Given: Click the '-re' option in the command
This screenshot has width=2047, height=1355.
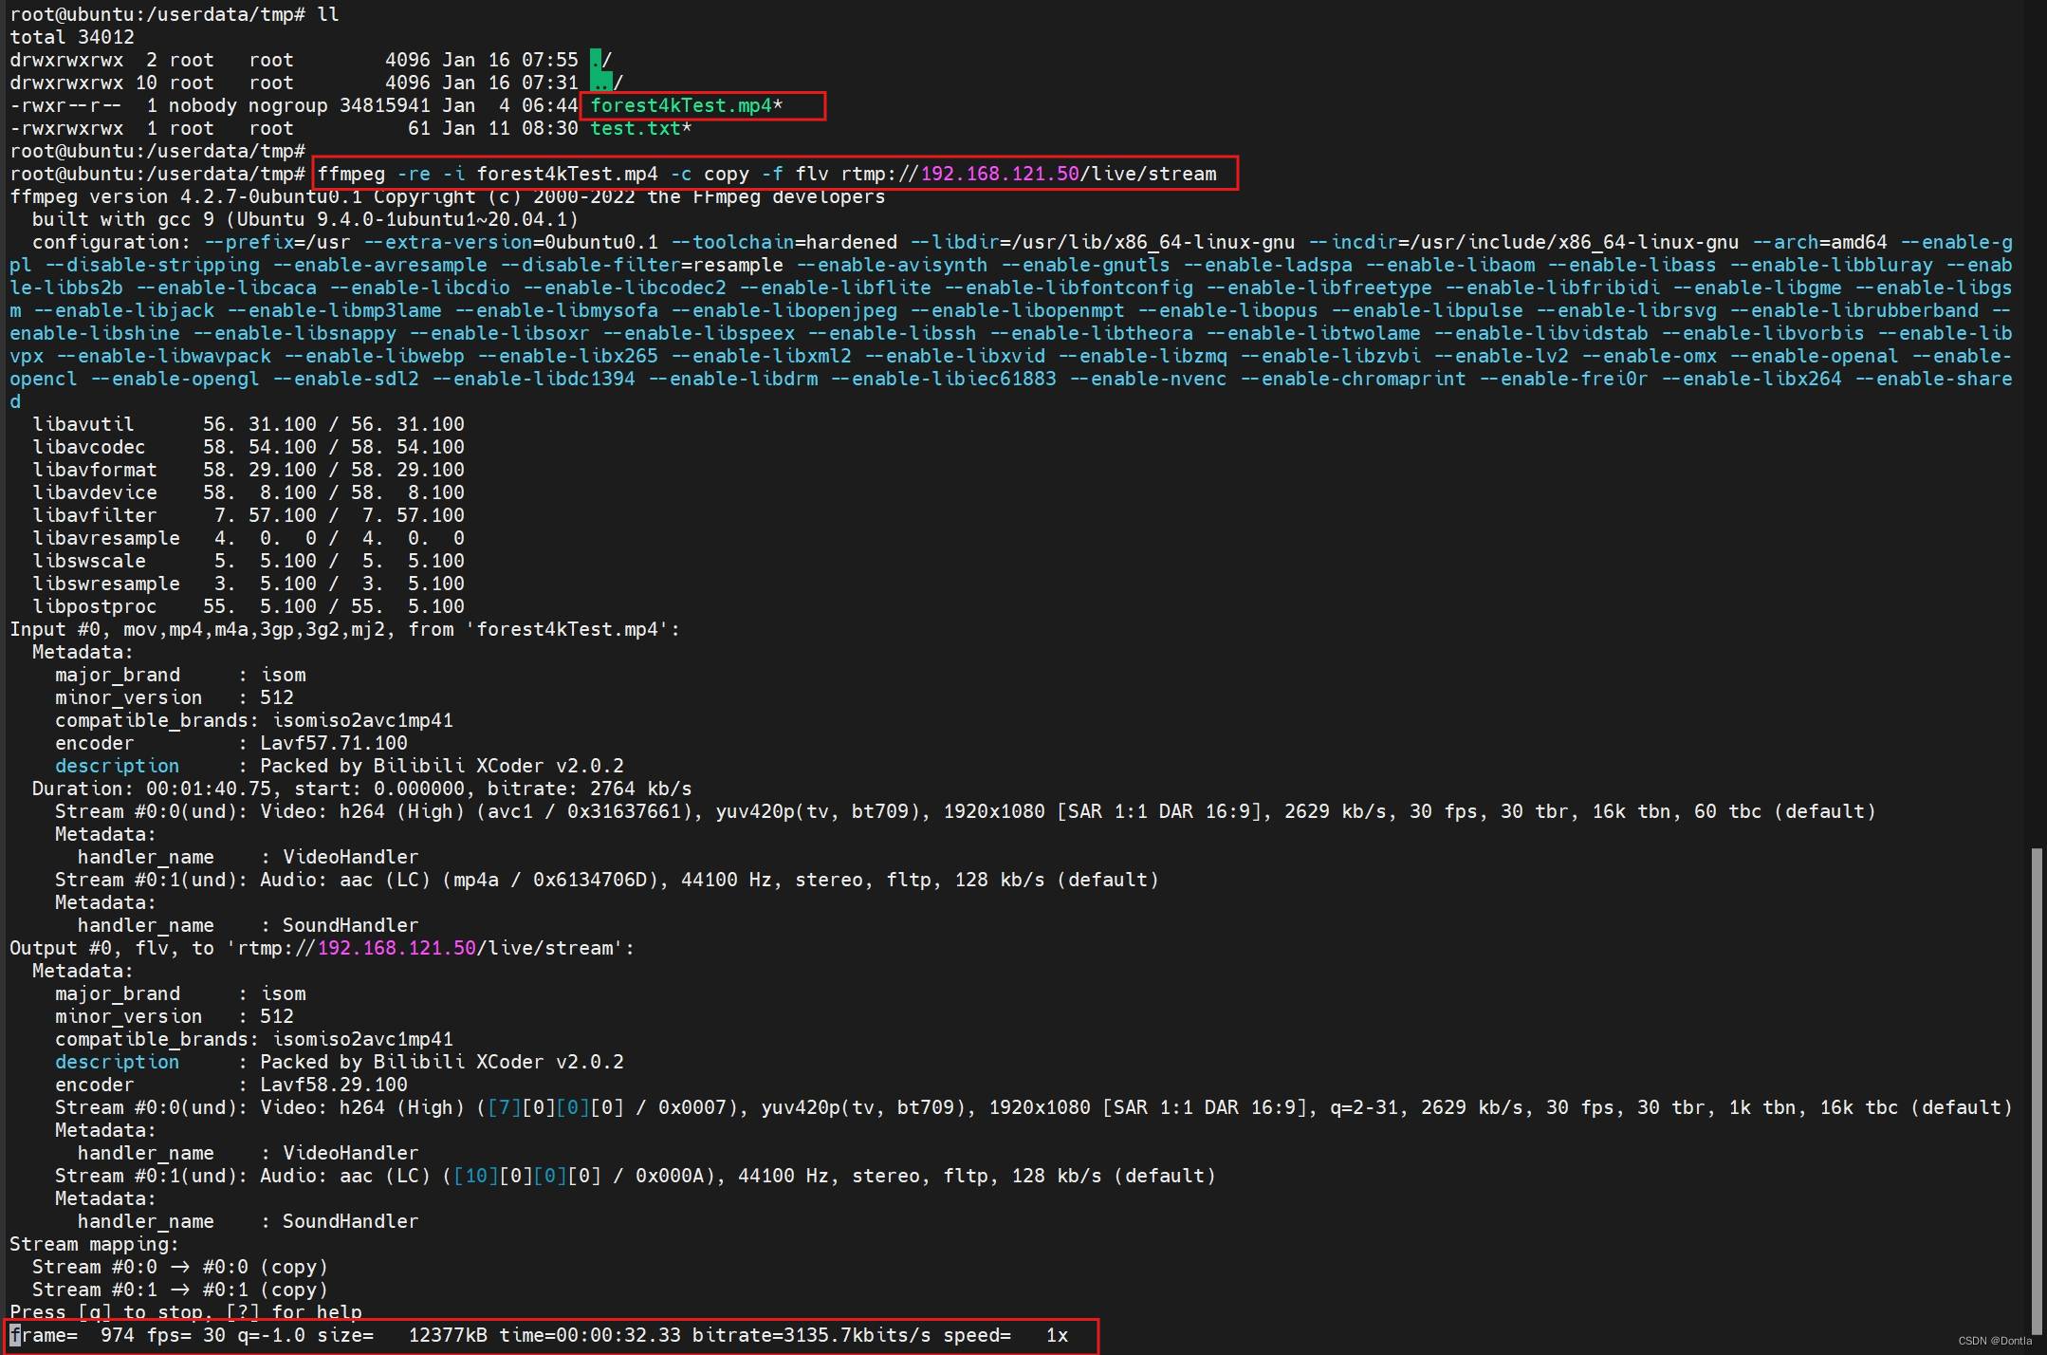Looking at the screenshot, I should coord(414,174).
